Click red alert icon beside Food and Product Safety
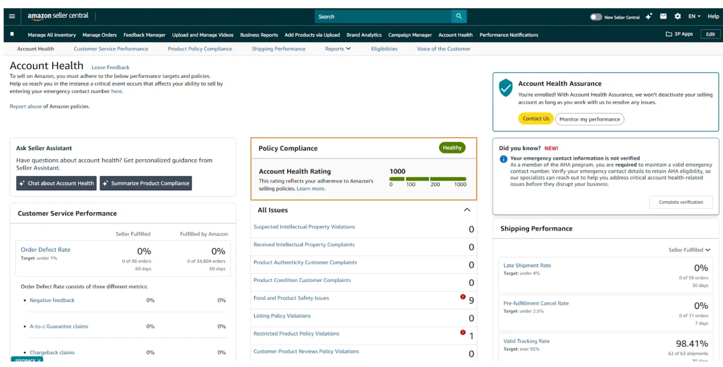The width and height of the screenshot is (723, 367). click(x=463, y=297)
